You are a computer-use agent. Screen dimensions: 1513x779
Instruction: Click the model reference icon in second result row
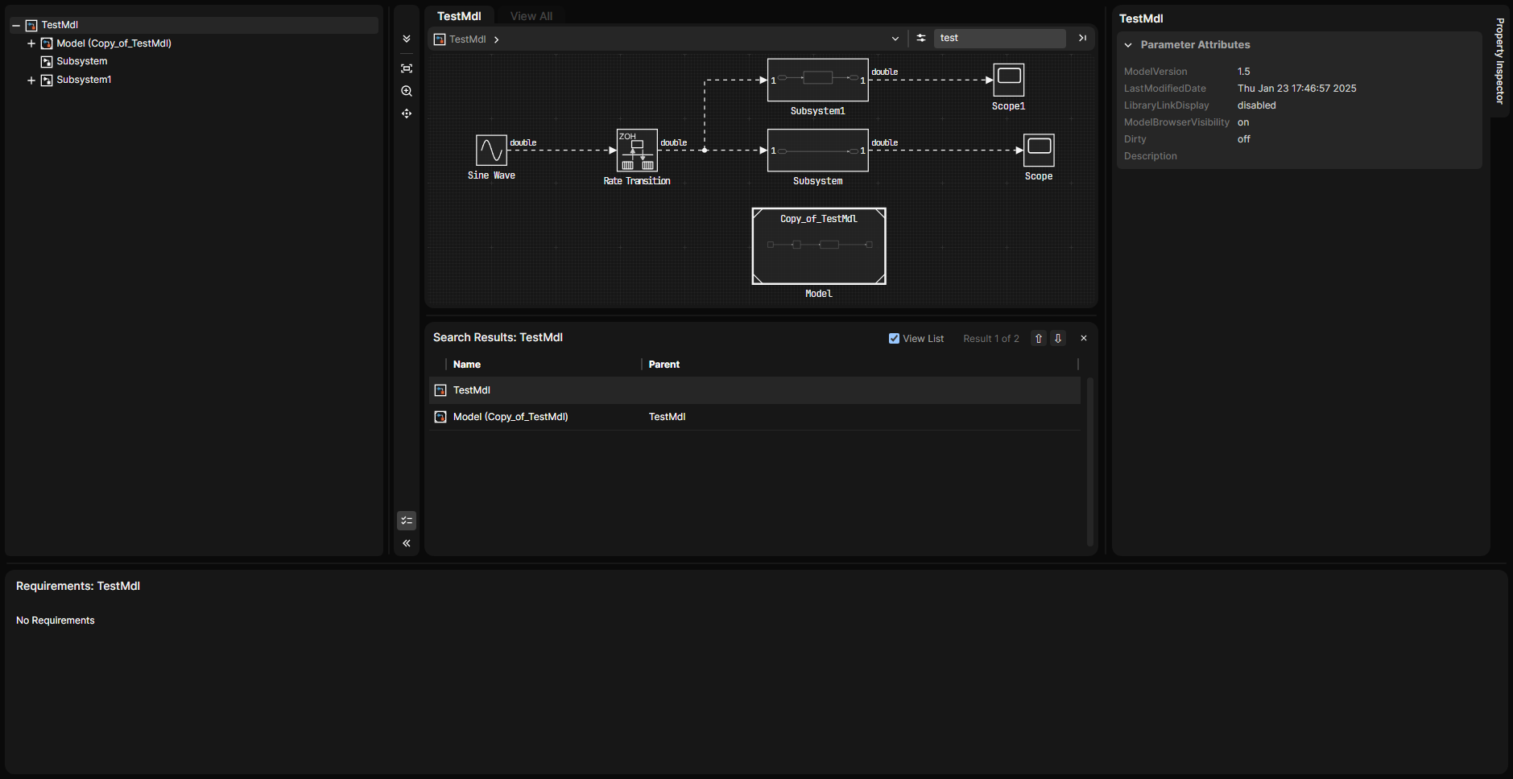pos(440,417)
